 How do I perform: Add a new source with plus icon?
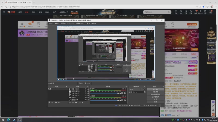pos(70,102)
